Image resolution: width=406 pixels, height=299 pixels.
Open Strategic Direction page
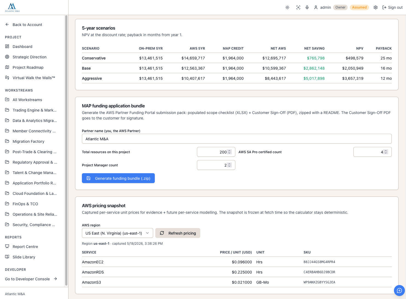(30, 57)
